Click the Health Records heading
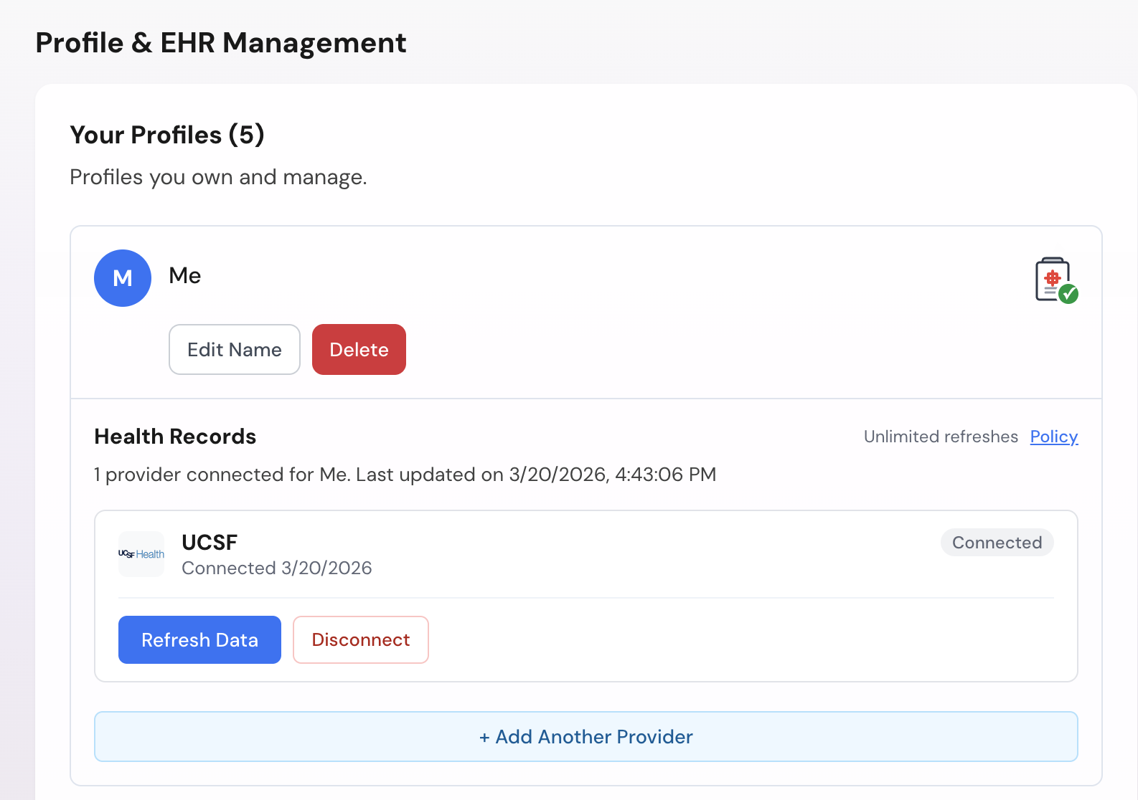1138x800 pixels. coord(175,437)
